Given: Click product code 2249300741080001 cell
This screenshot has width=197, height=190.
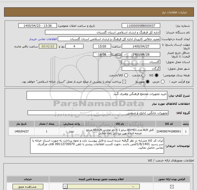Looking at the screenshot, I should click(169, 131).
